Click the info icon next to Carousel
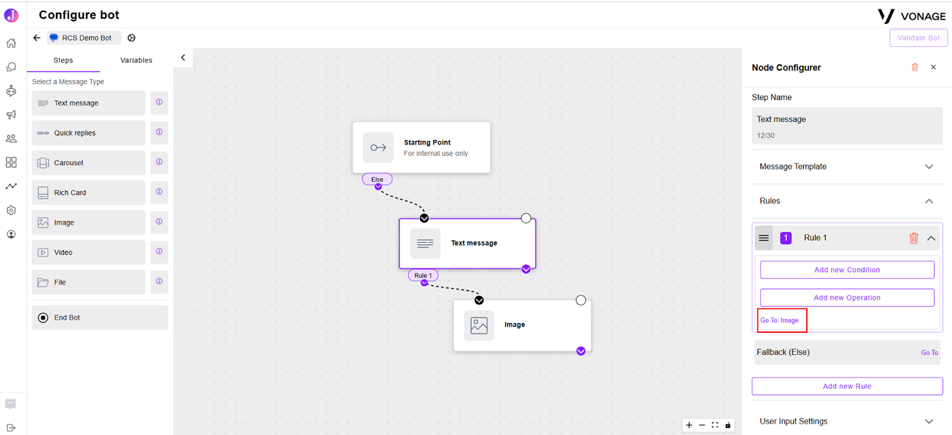This screenshot has width=952, height=435. [159, 162]
